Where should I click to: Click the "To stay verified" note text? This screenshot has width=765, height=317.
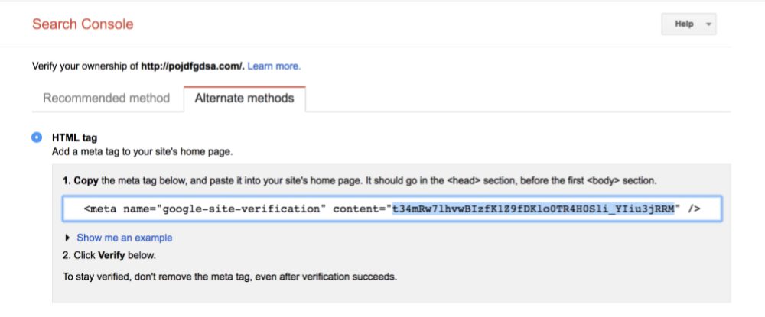click(x=229, y=276)
